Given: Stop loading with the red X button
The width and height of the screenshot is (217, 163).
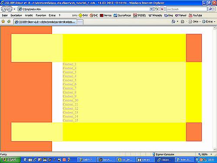Looking at the screenshot, I should [x=162, y=9].
